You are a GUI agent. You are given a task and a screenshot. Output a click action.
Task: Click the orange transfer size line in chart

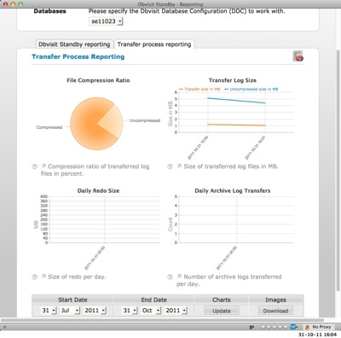(236, 125)
